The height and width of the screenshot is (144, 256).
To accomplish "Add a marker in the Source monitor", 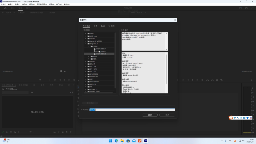I will tap(40, 80).
